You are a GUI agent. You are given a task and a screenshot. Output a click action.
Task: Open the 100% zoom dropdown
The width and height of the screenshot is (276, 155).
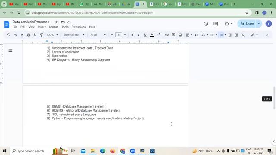coord(52,35)
